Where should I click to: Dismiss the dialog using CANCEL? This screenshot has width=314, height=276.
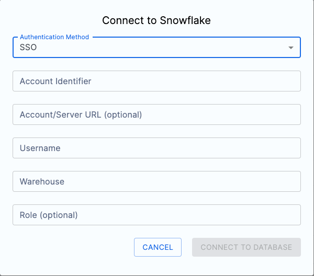158,247
